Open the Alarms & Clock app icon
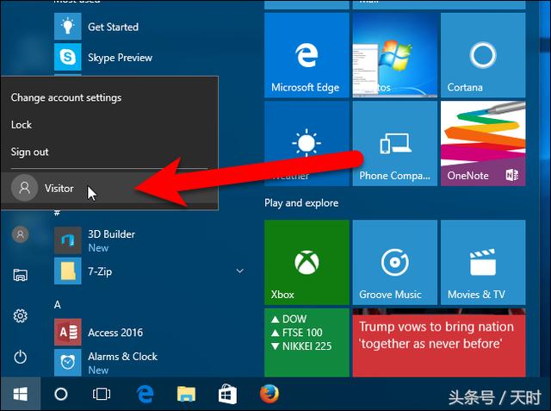 68,362
